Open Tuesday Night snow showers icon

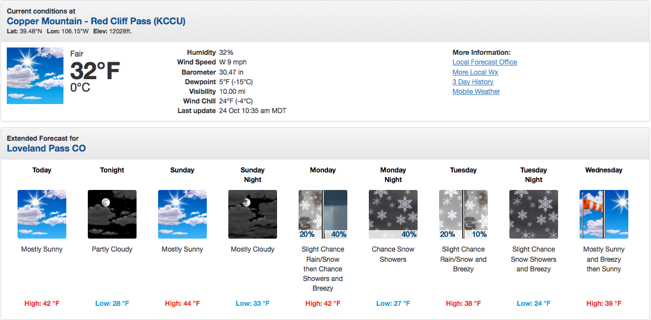[x=534, y=214]
